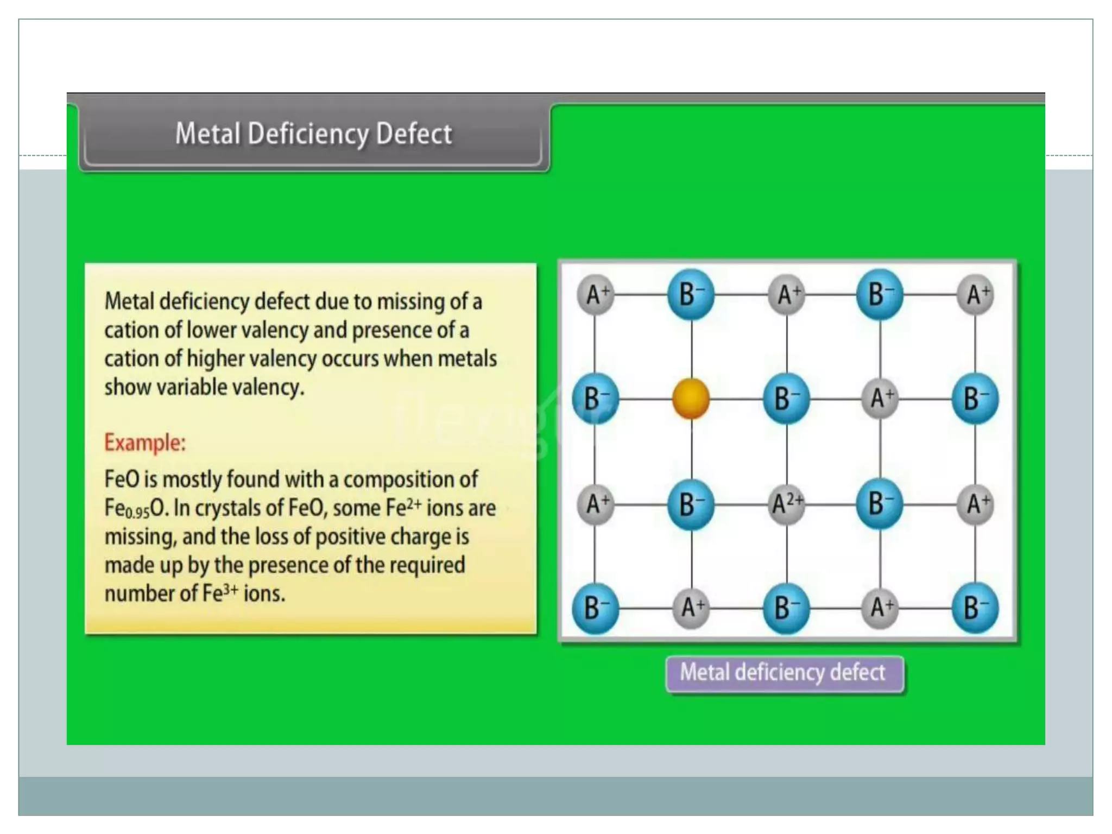Click the red Example: heading
The height and width of the screenshot is (834, 1112).
coord(145,443)
